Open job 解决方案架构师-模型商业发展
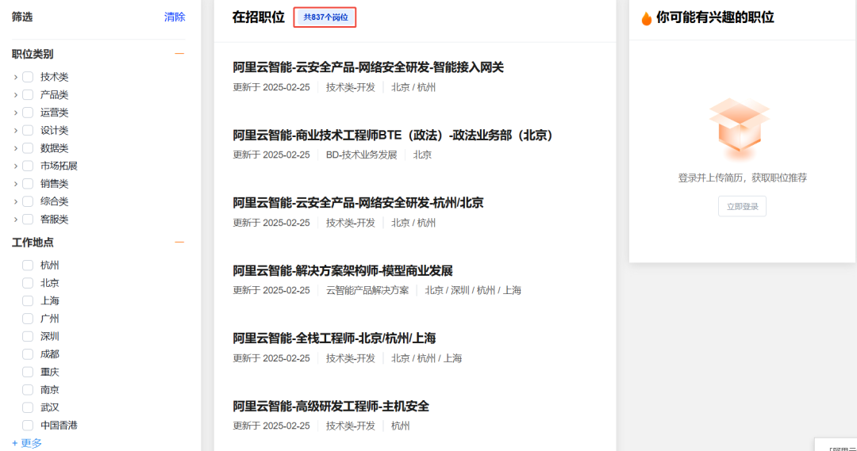The height and width of the screenshot is (451, 857). coord(343,271)
